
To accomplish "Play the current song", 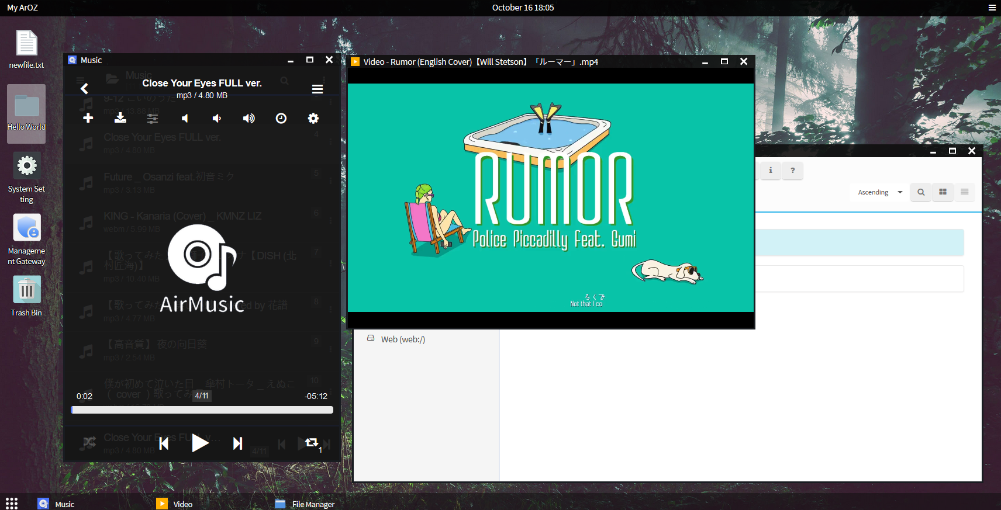I will 200,443.
